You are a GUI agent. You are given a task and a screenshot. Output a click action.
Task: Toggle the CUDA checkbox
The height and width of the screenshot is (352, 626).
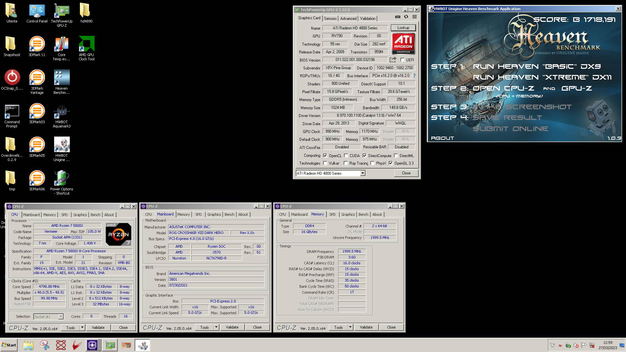(346, 156)
